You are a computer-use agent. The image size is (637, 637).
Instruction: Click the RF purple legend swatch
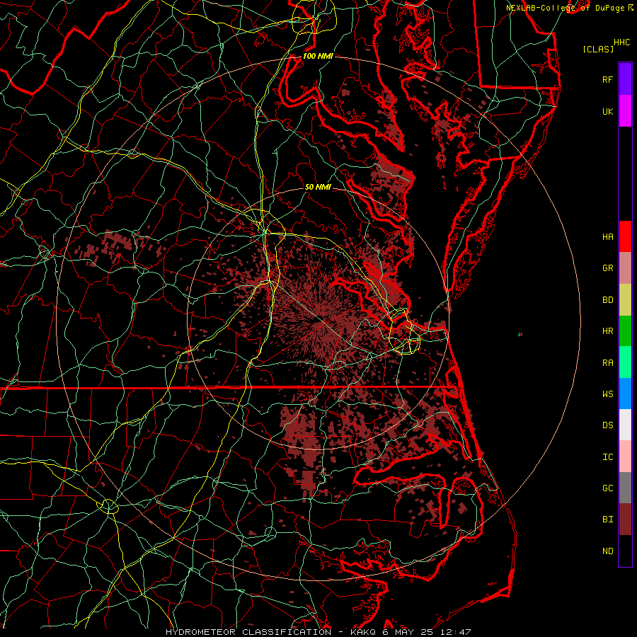[625, 79]
